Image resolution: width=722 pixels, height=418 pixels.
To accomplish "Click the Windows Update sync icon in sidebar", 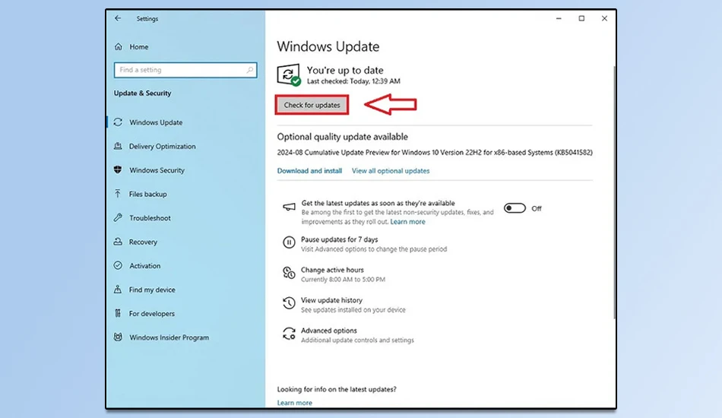I will click(x=119, y=122).
